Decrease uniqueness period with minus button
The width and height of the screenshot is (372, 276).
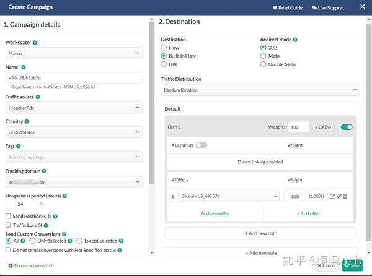[x=10, y=204]
